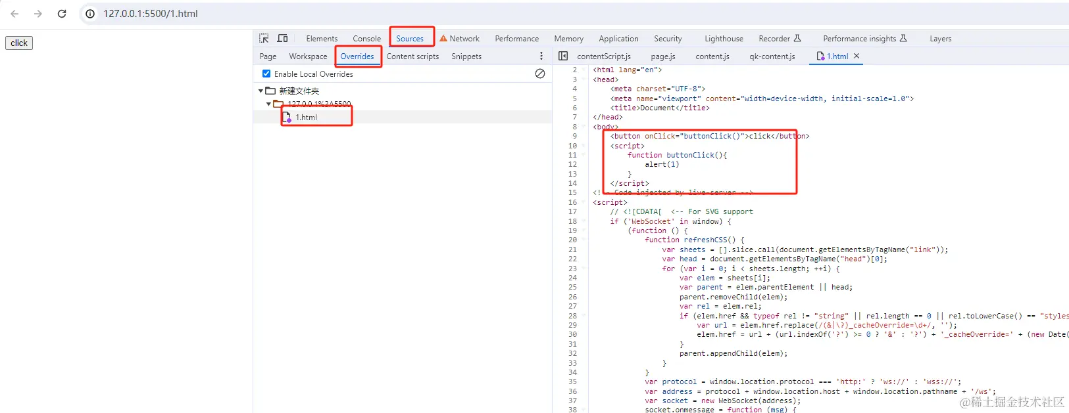
Task: Click the meta charset="UTF-8" line
Action: pos(658,89)
